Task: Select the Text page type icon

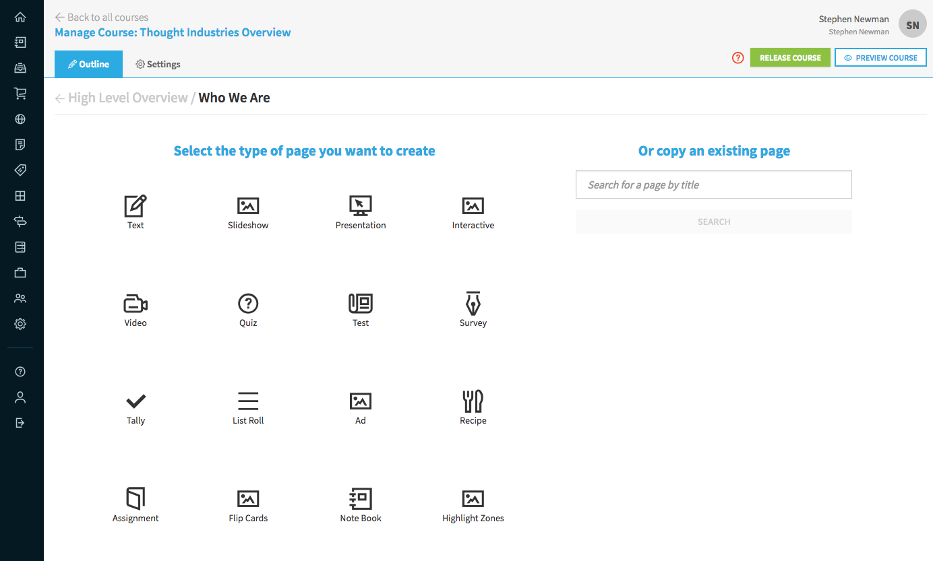Action: point(136,206)
